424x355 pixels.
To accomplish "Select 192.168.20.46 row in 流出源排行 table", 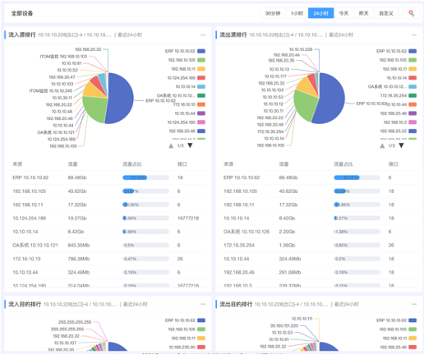I will [x=319, y=272].
